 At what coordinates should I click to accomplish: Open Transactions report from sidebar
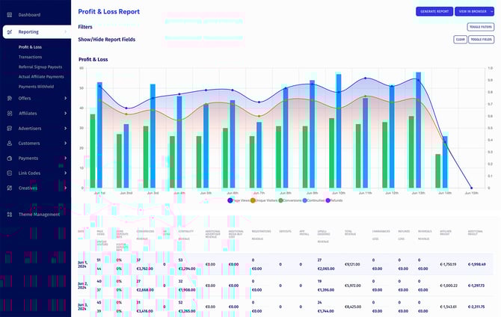[x=31, y=57]
